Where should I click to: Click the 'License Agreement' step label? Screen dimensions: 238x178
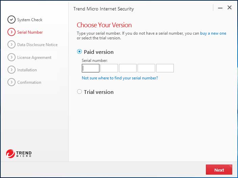pos(34,58)
